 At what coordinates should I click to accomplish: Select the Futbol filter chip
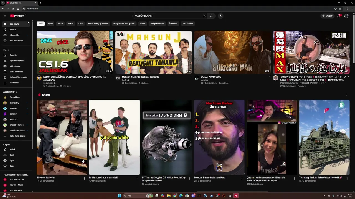click(143, 23)
